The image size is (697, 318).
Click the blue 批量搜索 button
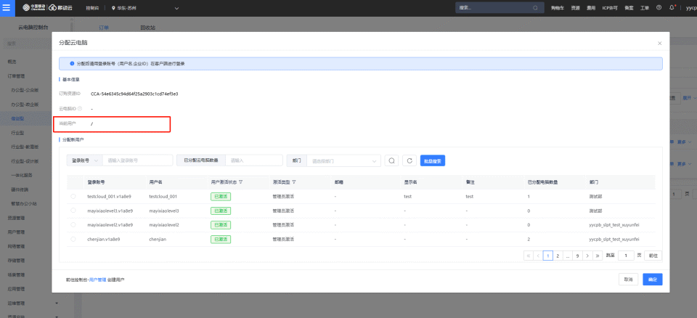[433, 160]
